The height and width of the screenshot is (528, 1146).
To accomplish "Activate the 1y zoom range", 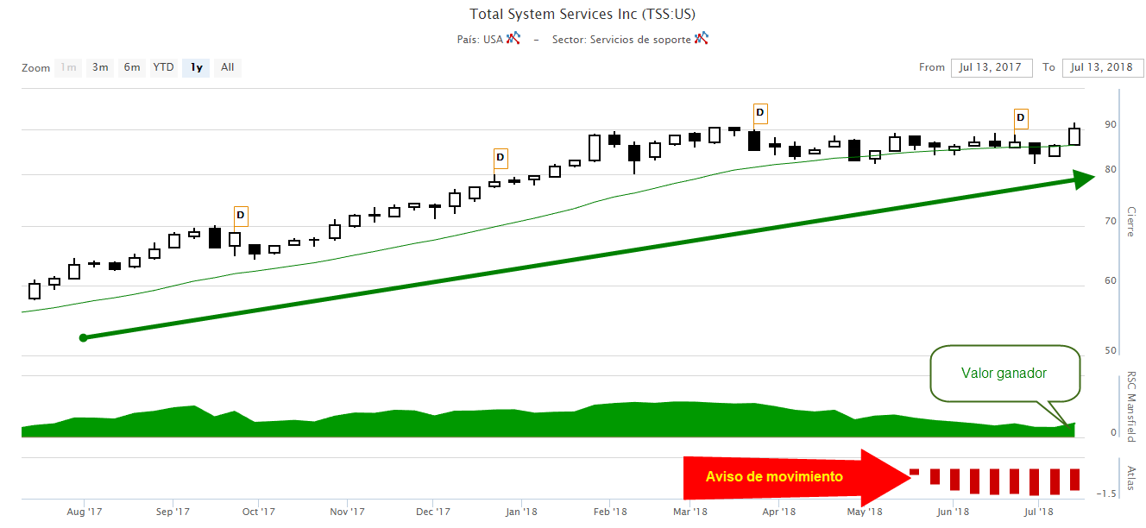I will click(197, 67).
